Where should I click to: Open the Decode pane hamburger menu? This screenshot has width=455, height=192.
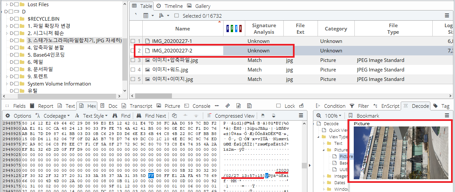coord(447,116)
